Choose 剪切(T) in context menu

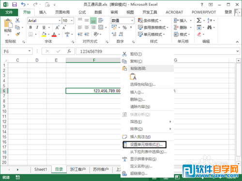coord(136,54)
